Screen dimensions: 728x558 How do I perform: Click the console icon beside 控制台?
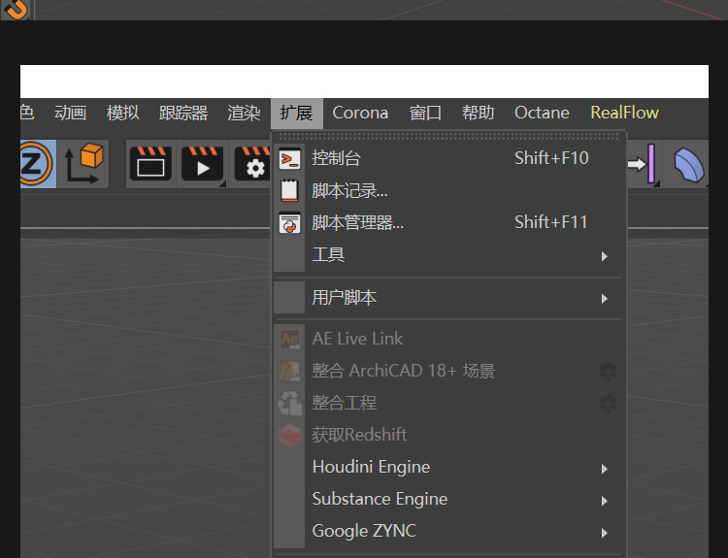coord(289,159)
